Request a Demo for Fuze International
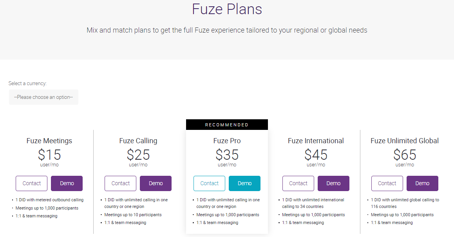The width and height of the screenshot is (454, 237). tap(333, 183)
